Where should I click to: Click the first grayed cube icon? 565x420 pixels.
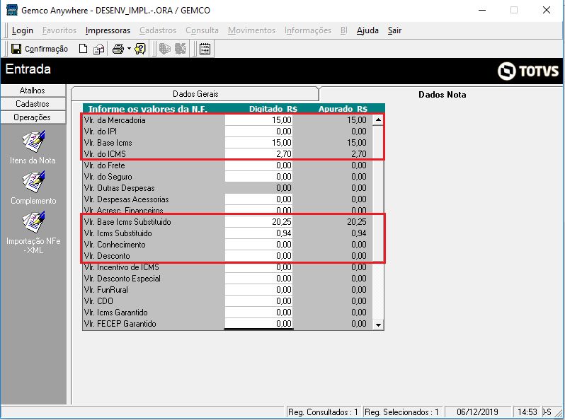[x=165, y=49]
